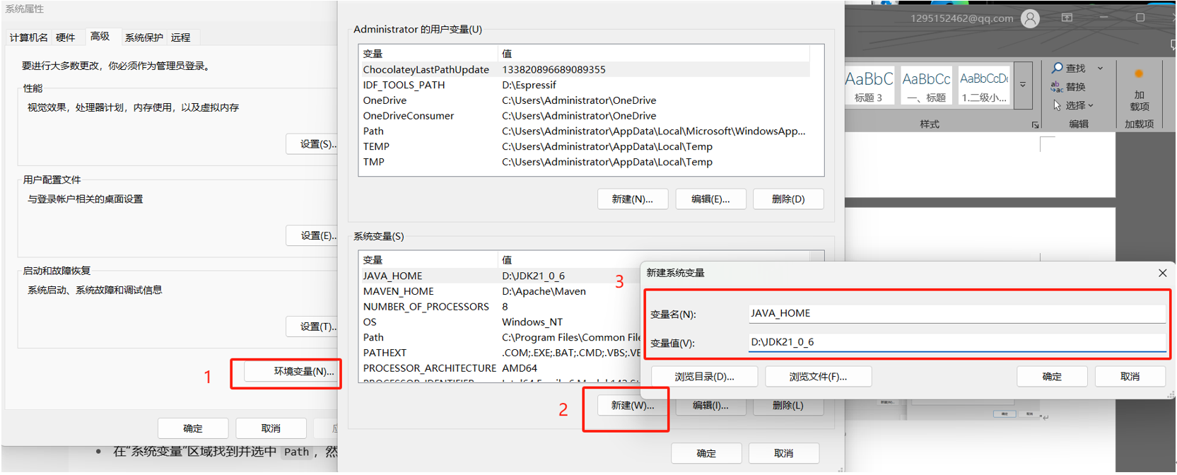Click the system variables 值 column header
The image size is (1177, 475).
coord(654,260)
